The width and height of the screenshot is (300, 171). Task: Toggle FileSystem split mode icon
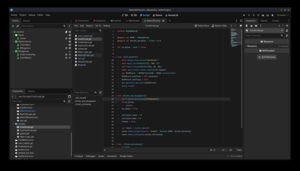tap(70, 97)
